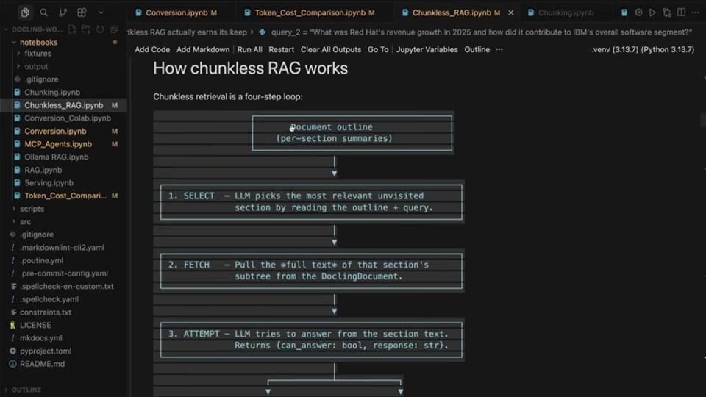Click Run All in notebook toolbar
This screenshot has width=706, height=397.
[249, 49]
